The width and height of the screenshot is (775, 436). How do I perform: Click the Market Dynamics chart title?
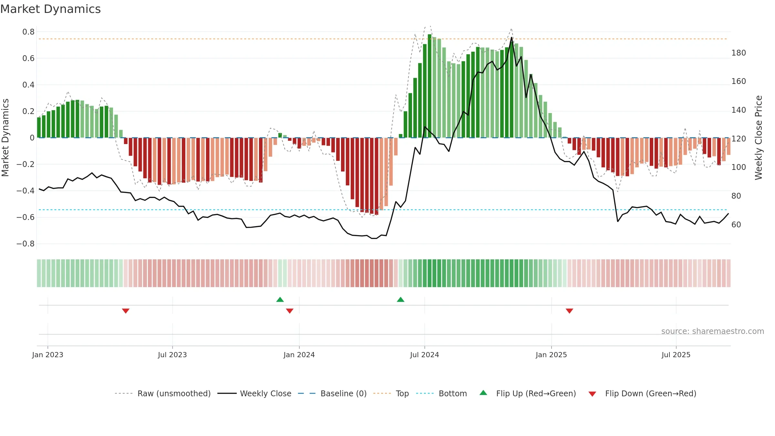point(50,9)
